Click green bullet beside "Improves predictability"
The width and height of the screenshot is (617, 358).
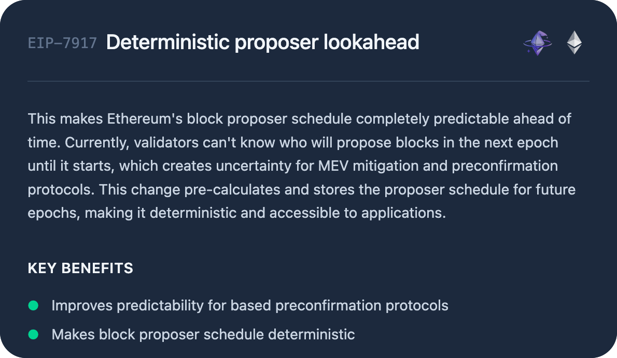[x=33, y=305]
